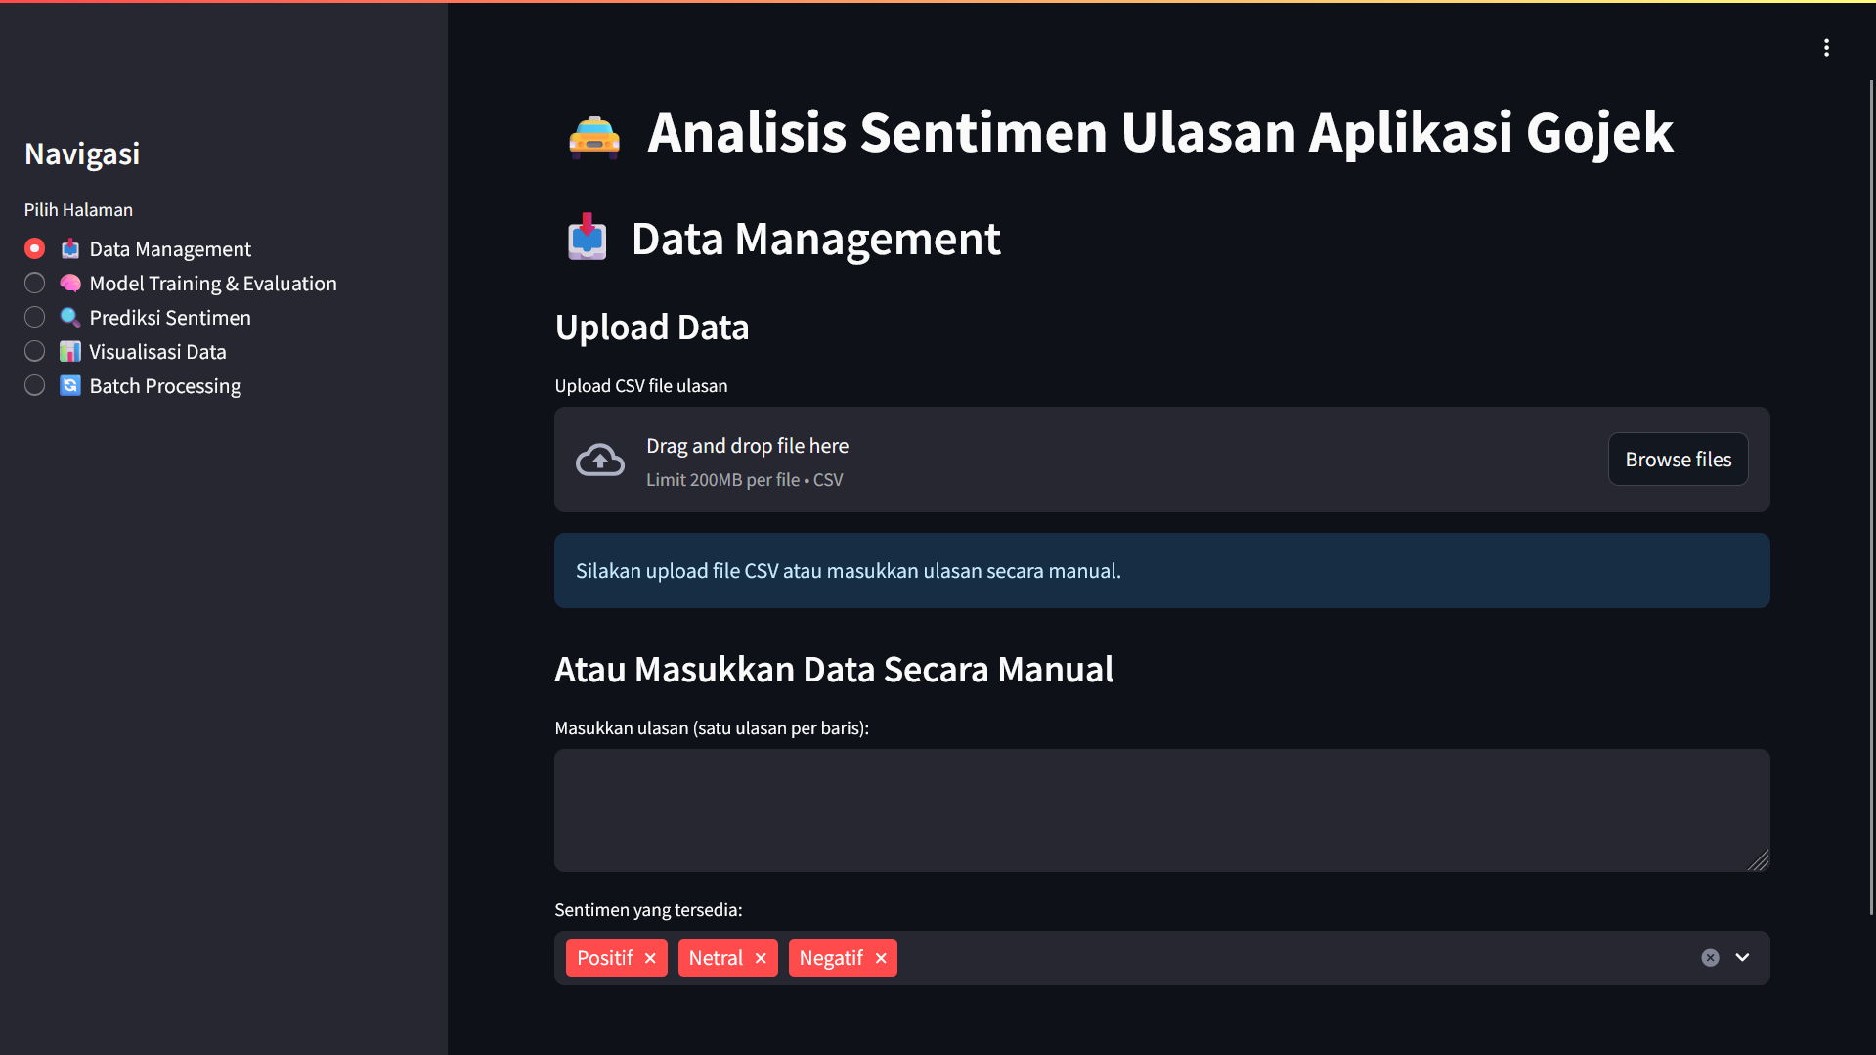Click the 'Silakan upload file CSV' info message
The height and width of the screenshot is (1055, 1876).
[x=1161, y=571]
